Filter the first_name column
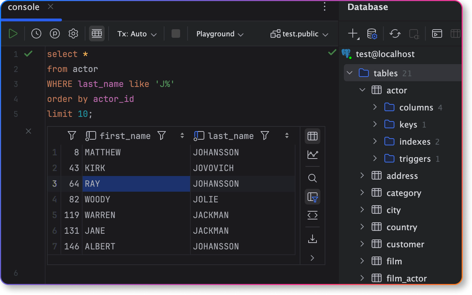Viewport: 472px width, 295px height. [162, 136]
